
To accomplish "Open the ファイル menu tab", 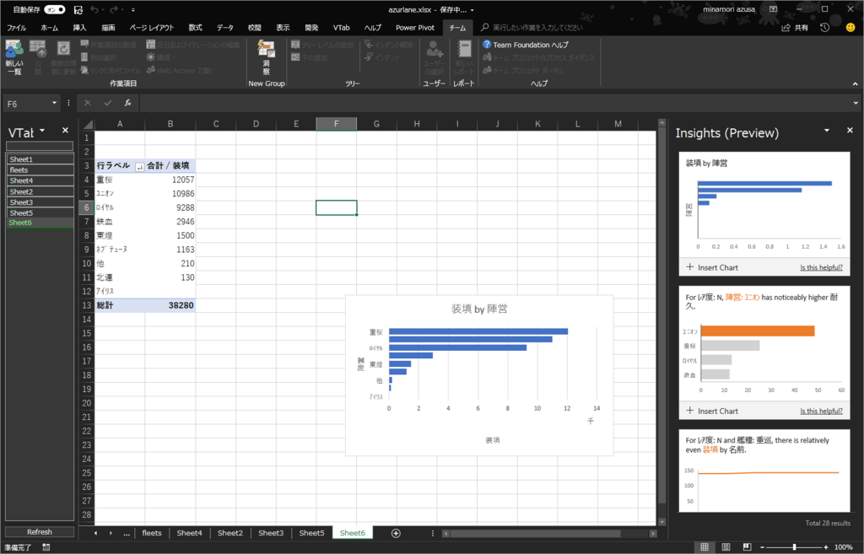I will click(17, 28).
